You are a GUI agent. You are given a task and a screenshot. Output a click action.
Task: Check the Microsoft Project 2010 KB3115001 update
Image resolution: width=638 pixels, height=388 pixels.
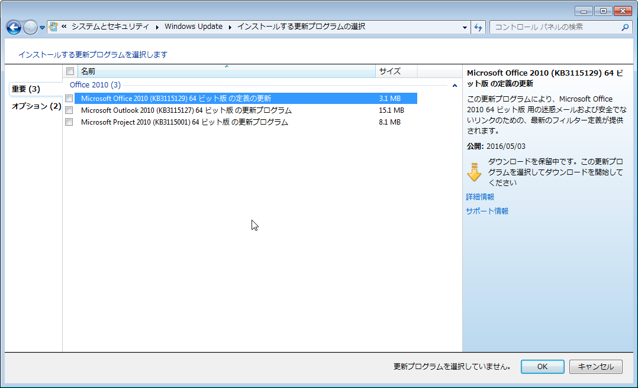tap(69, 122)
